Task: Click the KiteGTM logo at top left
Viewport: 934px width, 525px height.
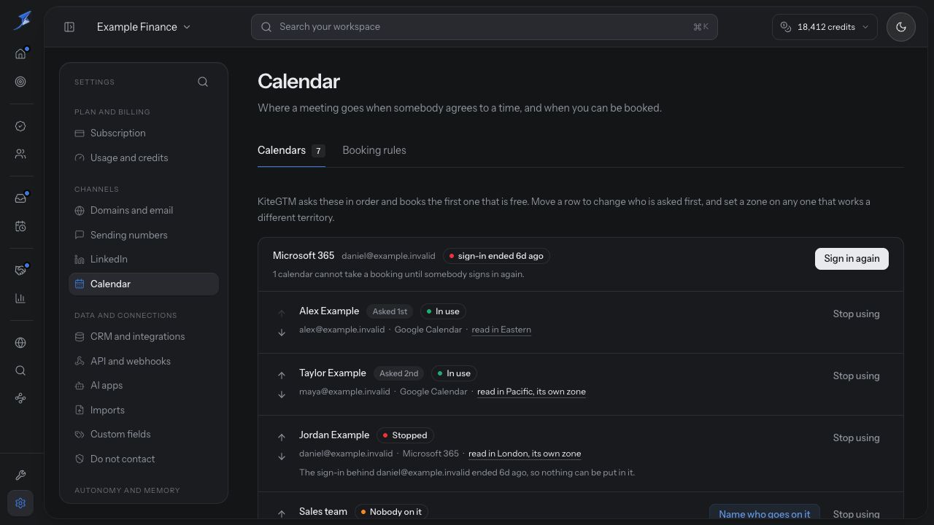Action: coord(22,20)
